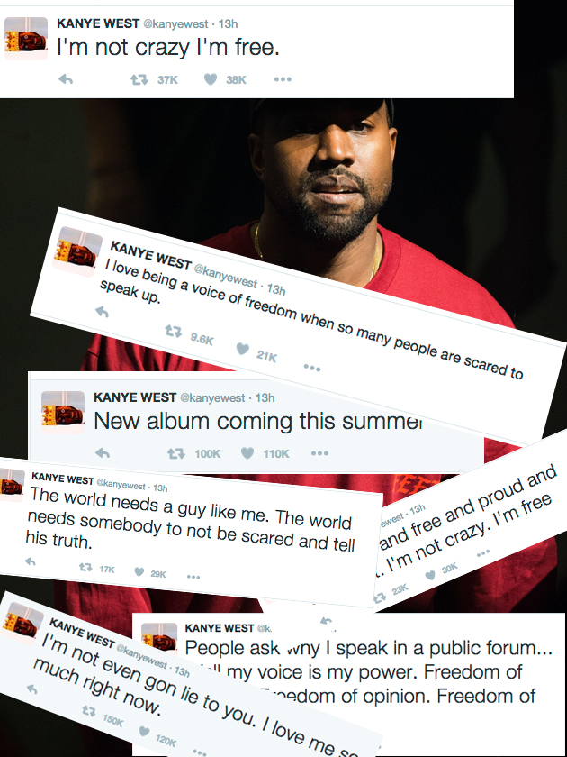
Task: Reply to "New album coming this summer" tweet
Action: [x=103, y=452]
